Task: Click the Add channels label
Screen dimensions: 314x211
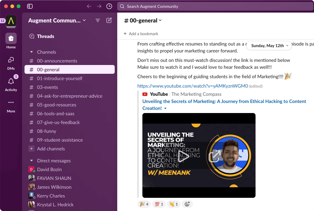Action: coord(51,149)
